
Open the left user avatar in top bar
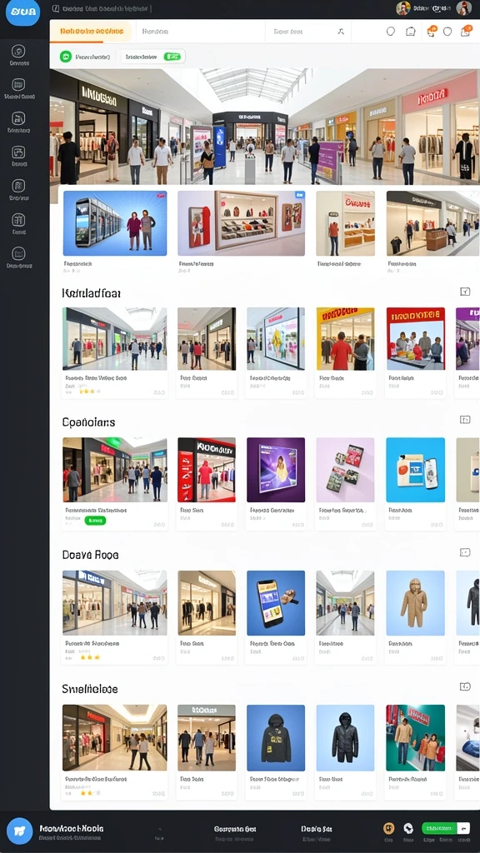click(x=402, y=8)
